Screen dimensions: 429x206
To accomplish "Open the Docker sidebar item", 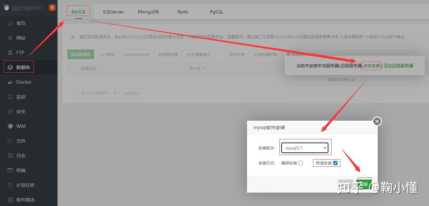I will [x=28, y=82].
